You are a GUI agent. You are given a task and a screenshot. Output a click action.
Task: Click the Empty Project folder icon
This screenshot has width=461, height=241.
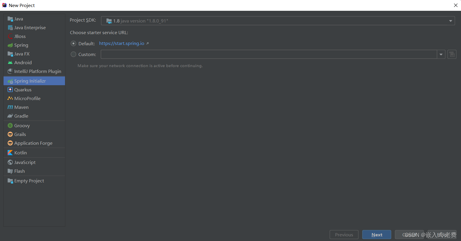(x=10, y=181)
